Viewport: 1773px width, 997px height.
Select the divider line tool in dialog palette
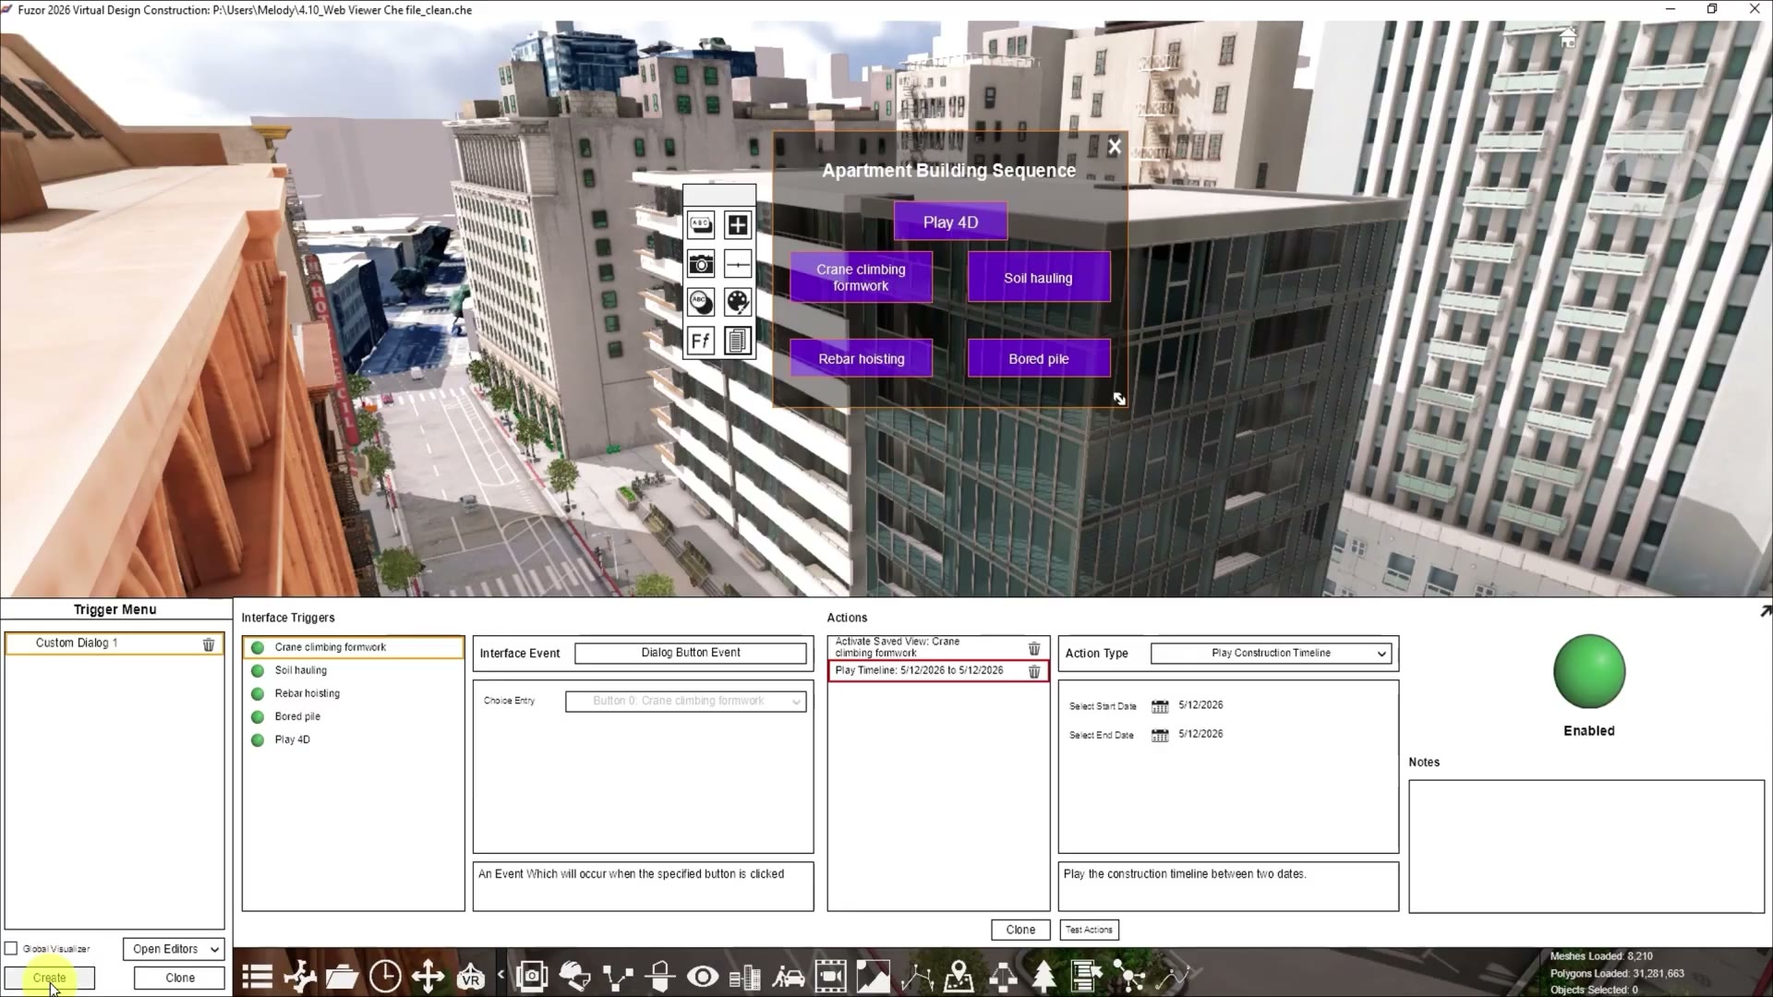[x=737, y=264]
